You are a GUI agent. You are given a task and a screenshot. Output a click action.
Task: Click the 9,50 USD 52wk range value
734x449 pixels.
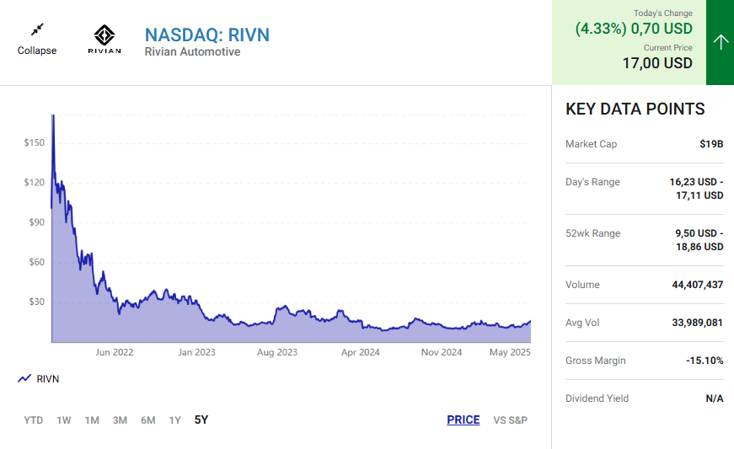click(699, 240)
